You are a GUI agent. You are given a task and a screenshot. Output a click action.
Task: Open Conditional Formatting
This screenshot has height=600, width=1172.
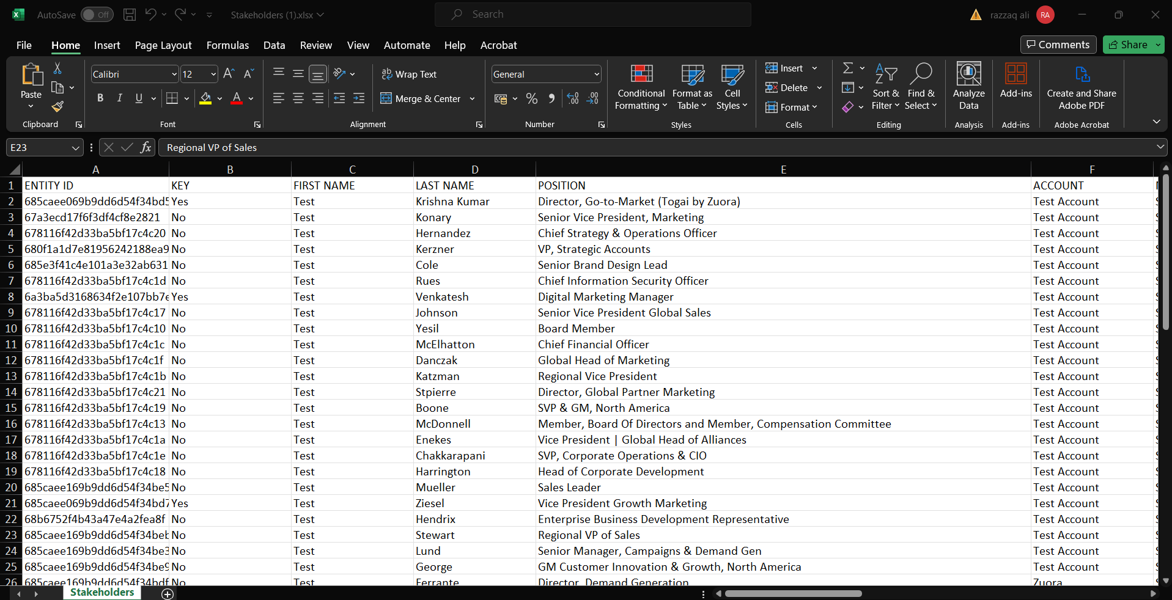pyautogui.click(x=641, y=86)
